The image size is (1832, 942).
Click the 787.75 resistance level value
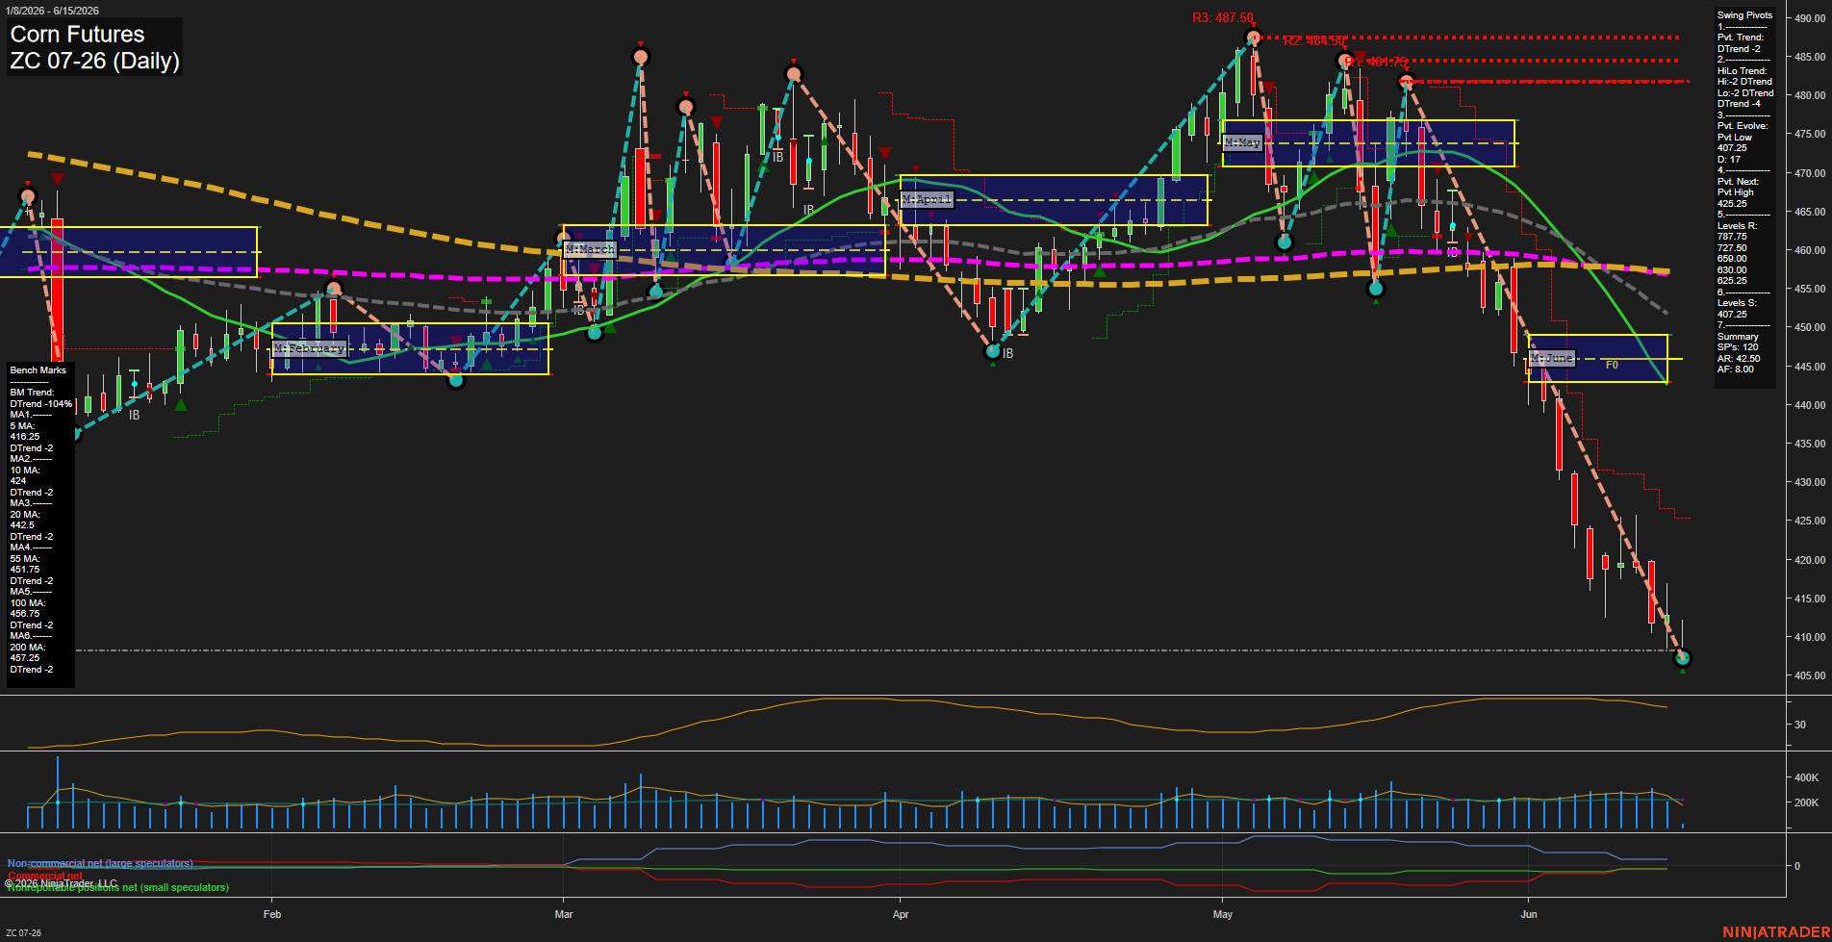coord(1732,237)
